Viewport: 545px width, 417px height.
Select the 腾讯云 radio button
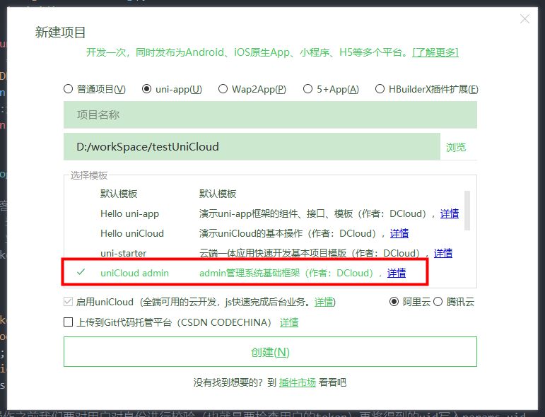(x=438, y=302)
